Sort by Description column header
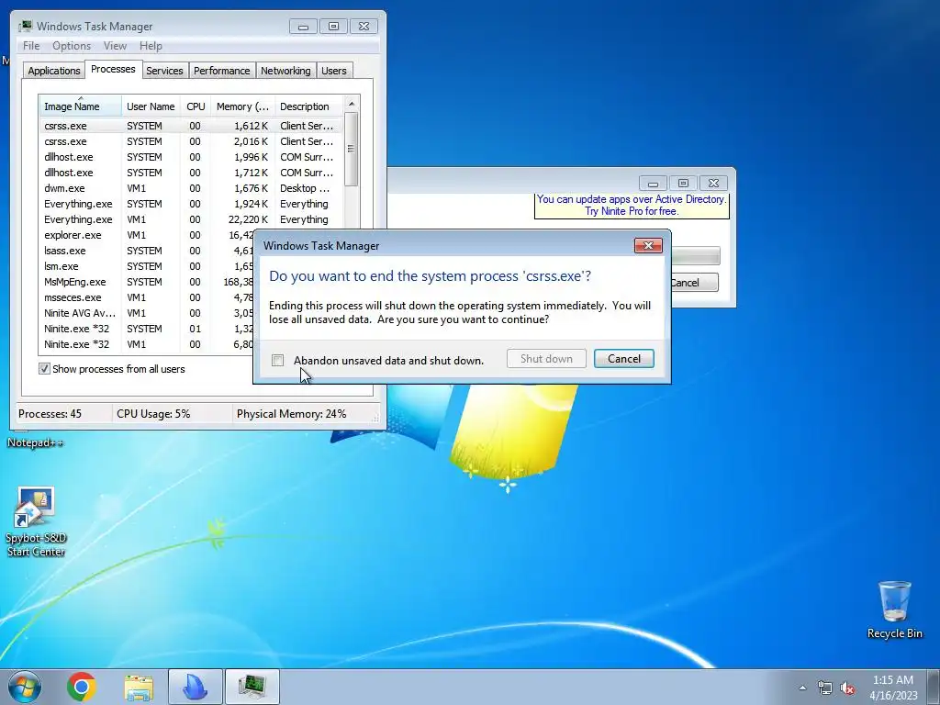Viewport: 940px width, 705px height. pos(308,106)
